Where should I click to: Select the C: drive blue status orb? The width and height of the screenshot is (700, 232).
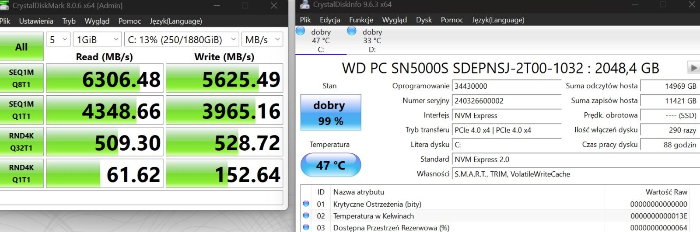pyautogui.click(x=301, y=31)
